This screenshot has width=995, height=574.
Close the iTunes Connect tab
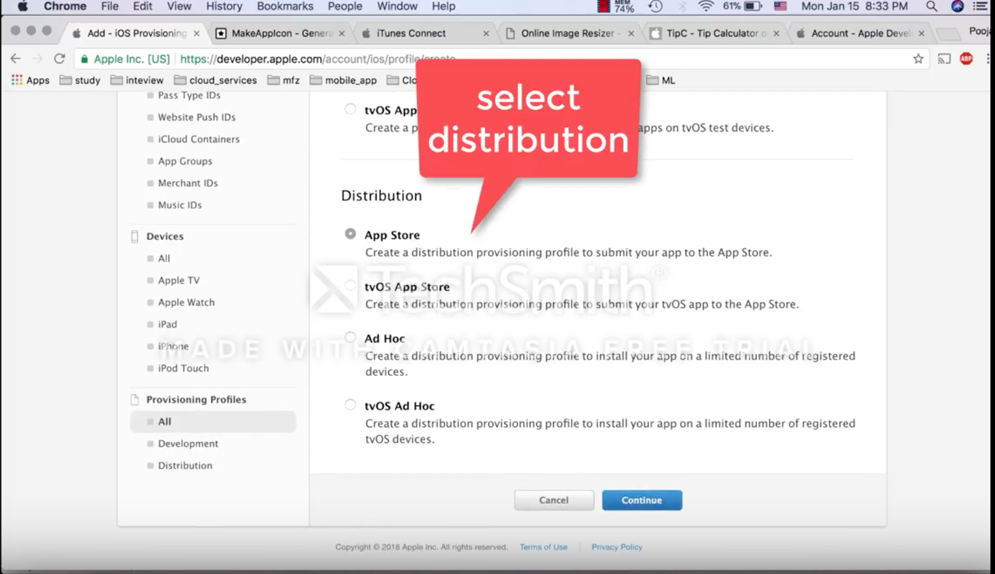click(x=486, y=33)
